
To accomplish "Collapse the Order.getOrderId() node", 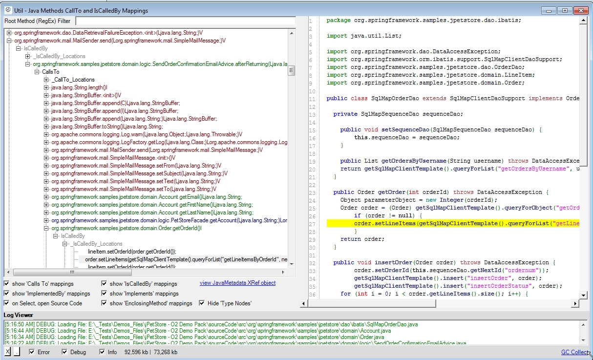I will [46, 228].
